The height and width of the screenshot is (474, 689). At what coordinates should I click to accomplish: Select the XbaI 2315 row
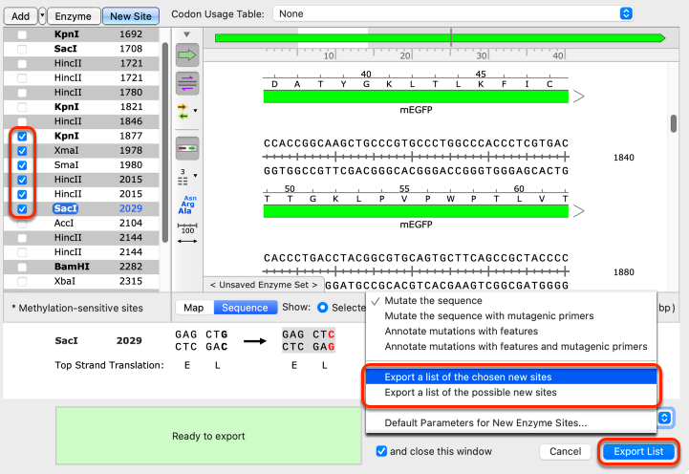81,281
